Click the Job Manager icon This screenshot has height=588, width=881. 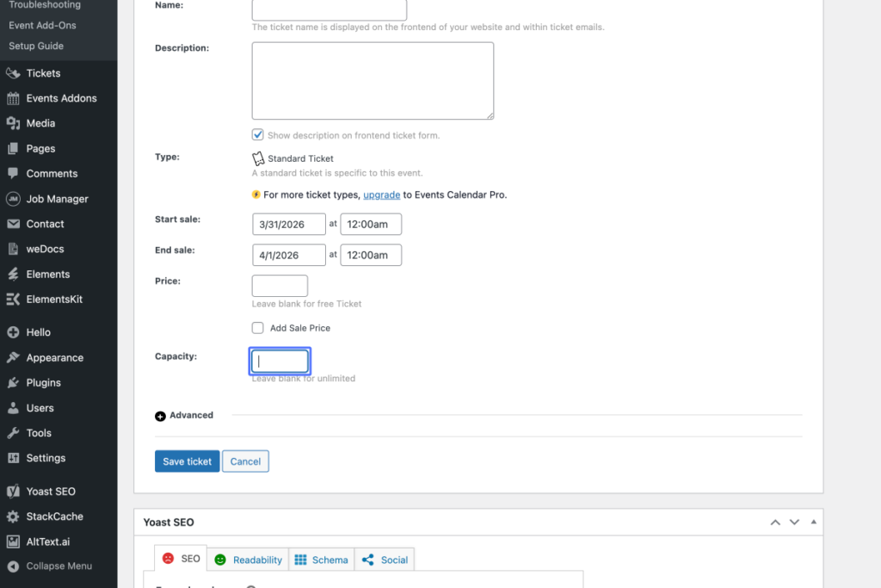[13, 198]
